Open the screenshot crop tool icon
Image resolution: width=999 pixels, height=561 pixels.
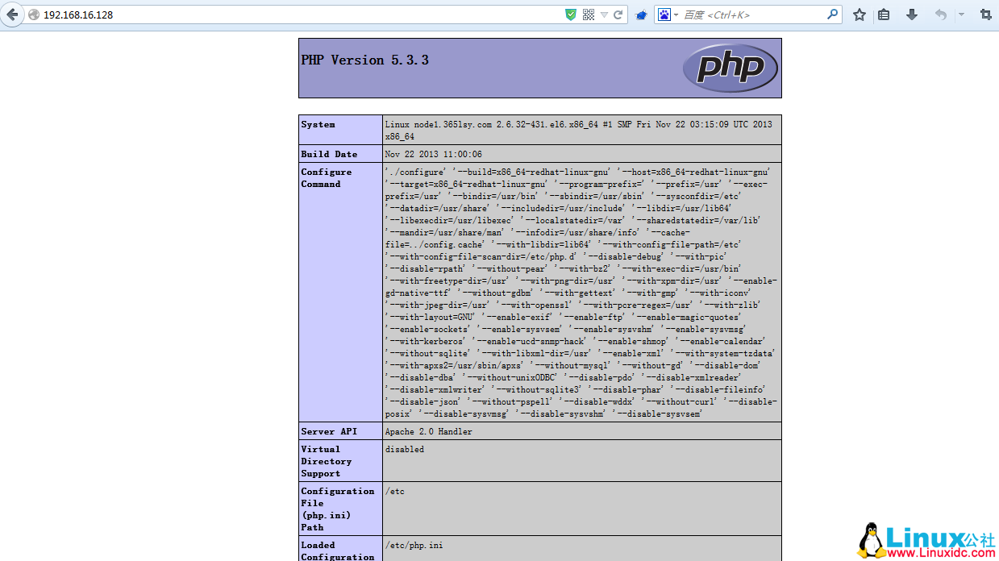[985, 15]
